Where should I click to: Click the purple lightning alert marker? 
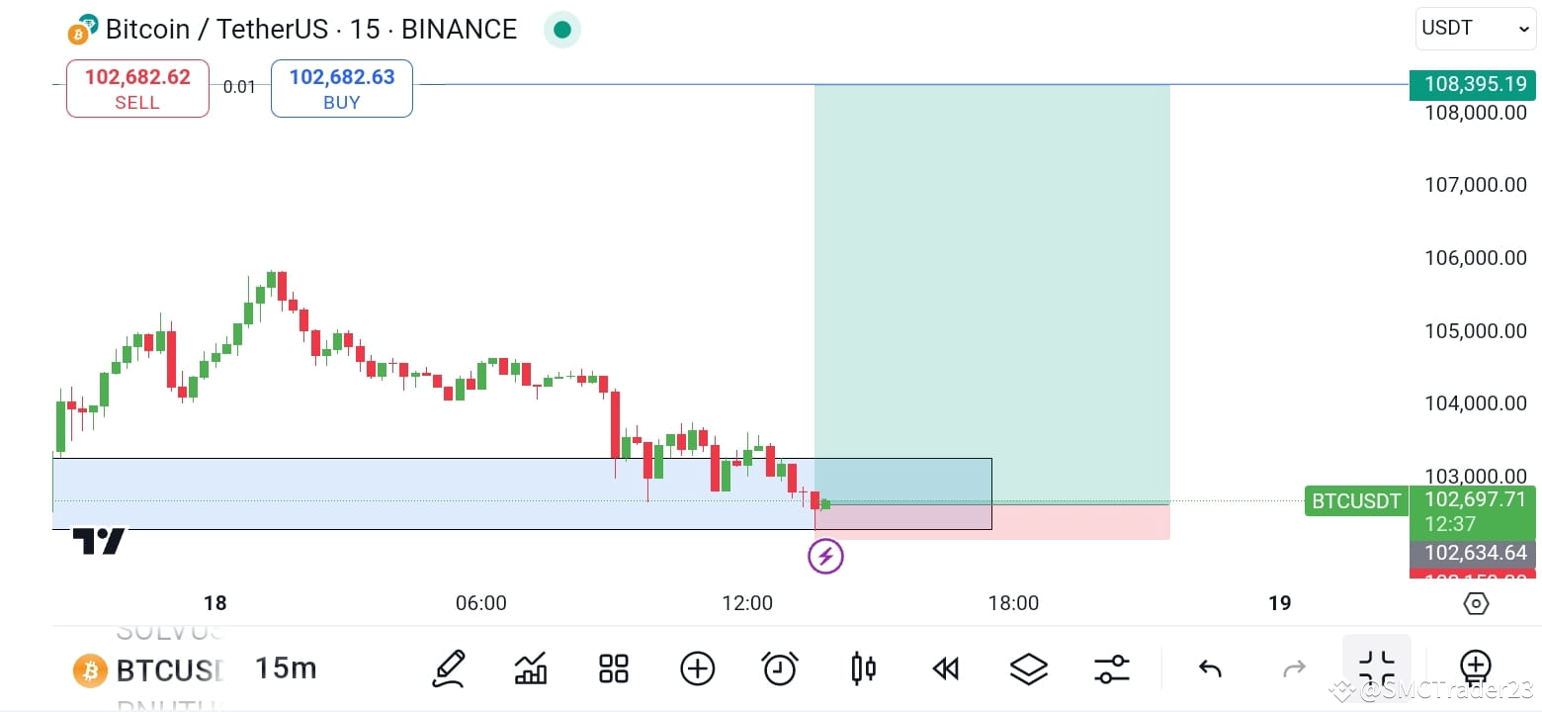[x=825, y=556]
